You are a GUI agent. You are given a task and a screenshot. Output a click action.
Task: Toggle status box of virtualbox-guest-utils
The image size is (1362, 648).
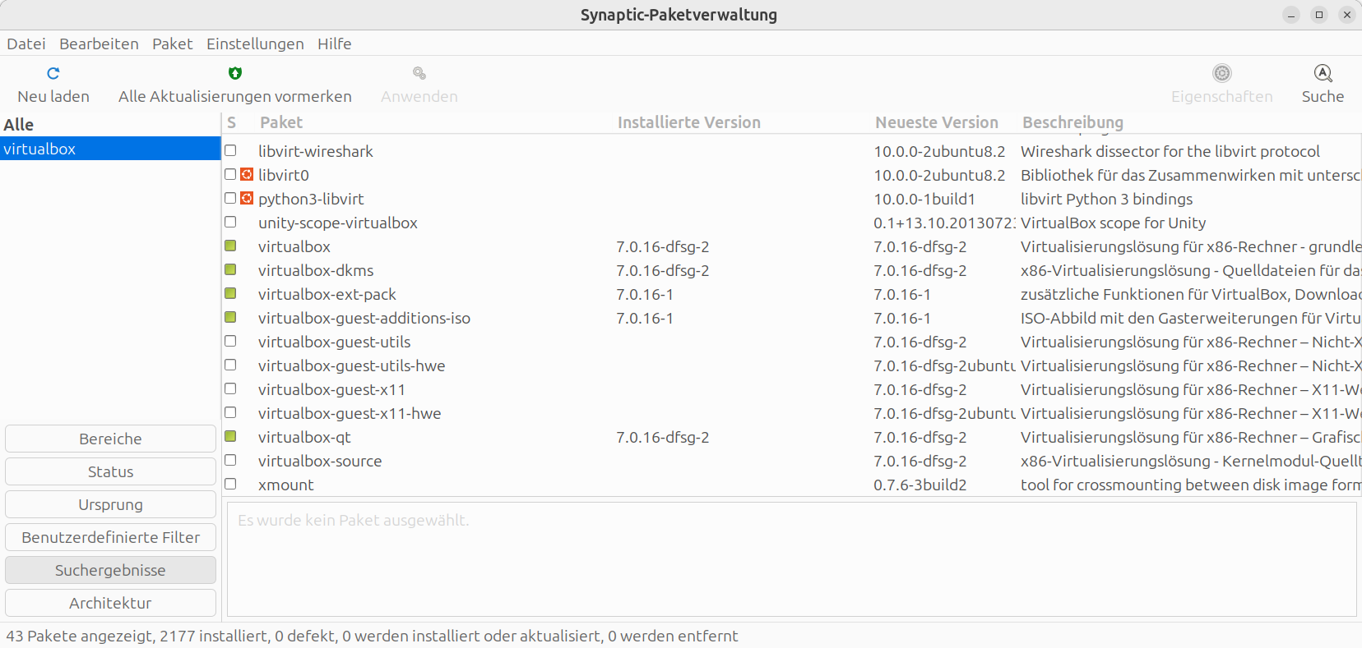point(230,341)
